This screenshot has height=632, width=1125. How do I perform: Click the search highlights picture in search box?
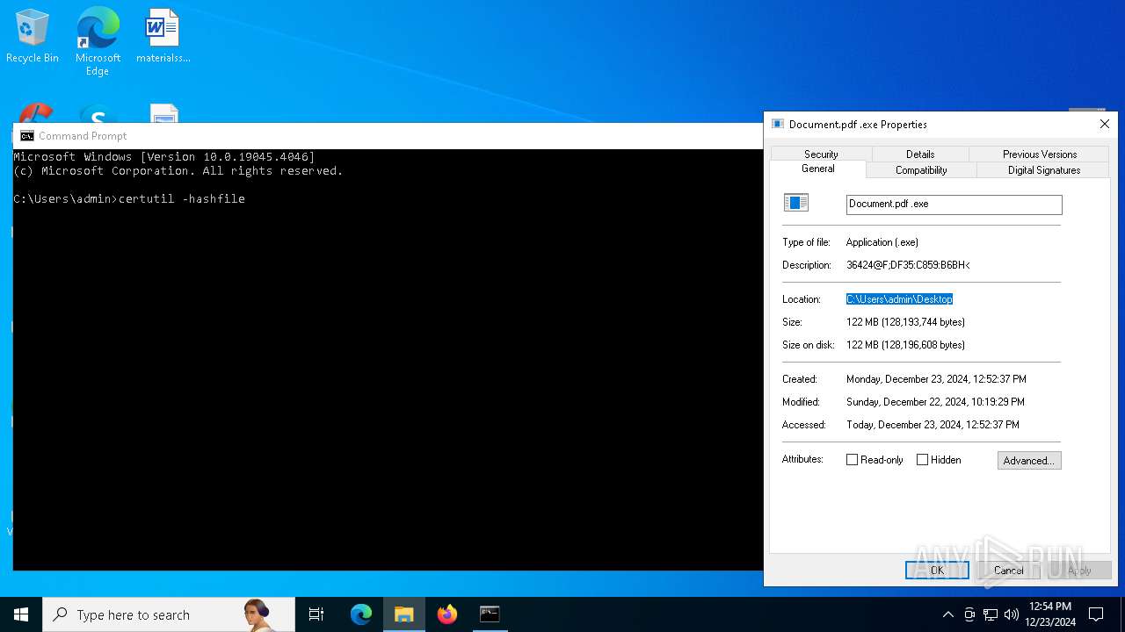[258, 614]
